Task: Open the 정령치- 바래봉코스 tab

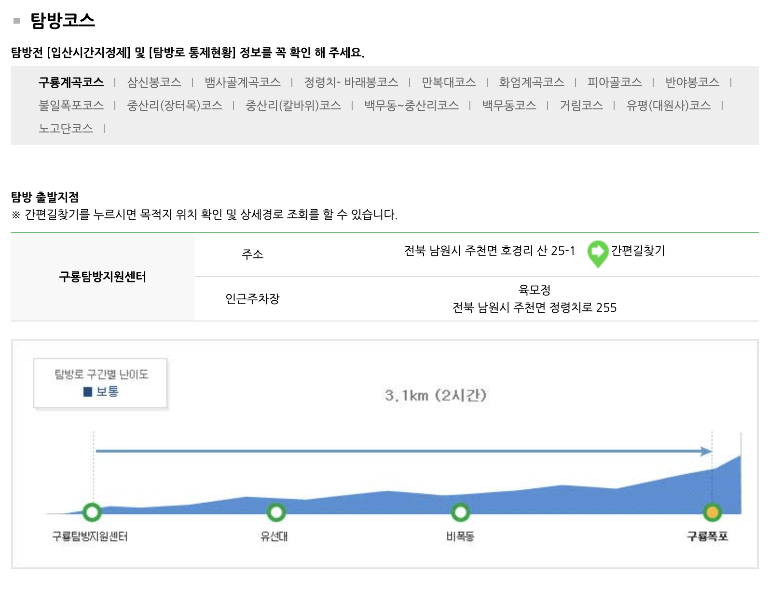Action: pos(351,82)
